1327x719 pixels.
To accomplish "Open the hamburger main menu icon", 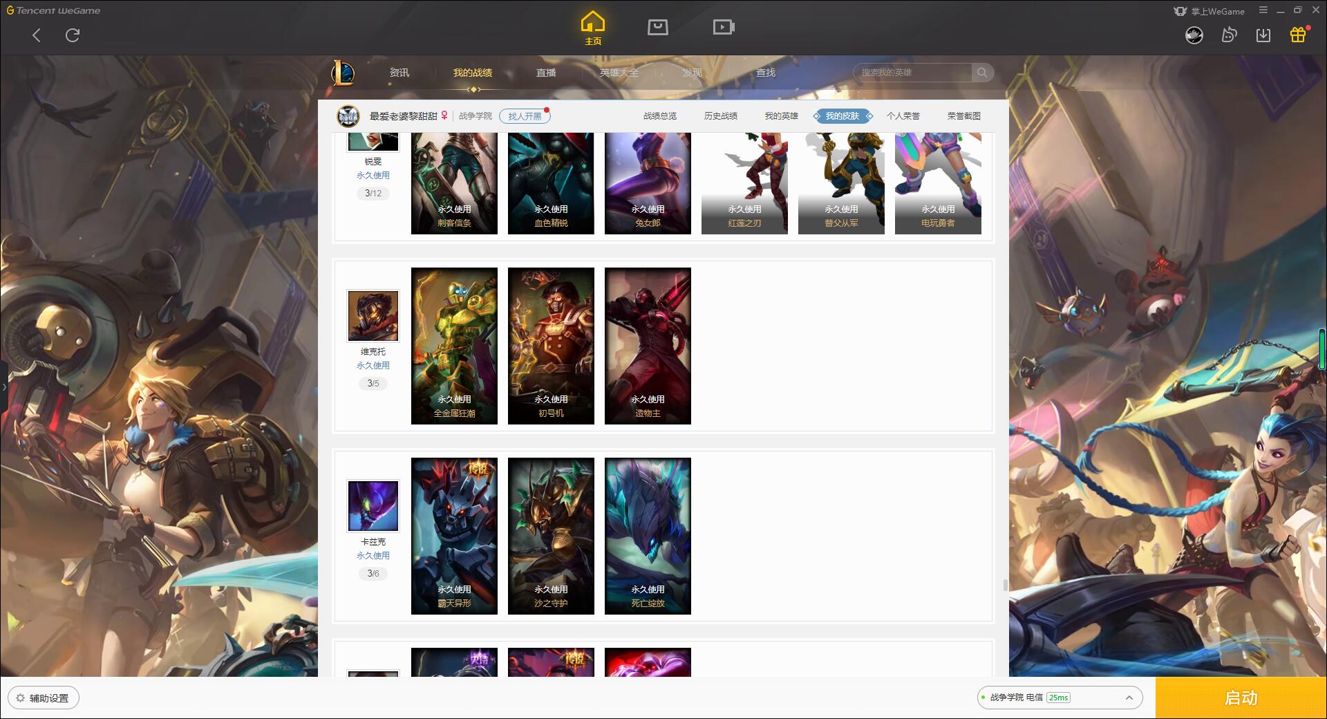I will (x=1263, y=10).
